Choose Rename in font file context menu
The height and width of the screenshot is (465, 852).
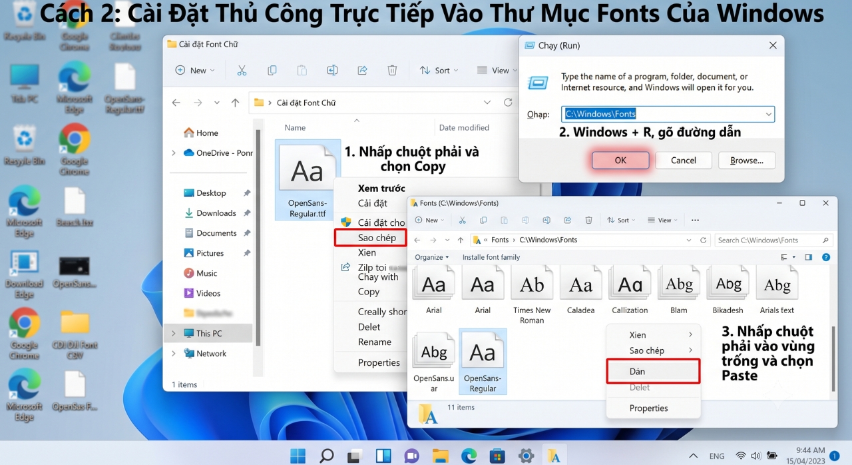tap(375, 342)
